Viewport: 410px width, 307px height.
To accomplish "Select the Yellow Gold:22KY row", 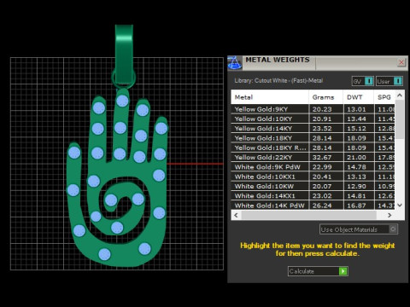I will tap(313, 158).
